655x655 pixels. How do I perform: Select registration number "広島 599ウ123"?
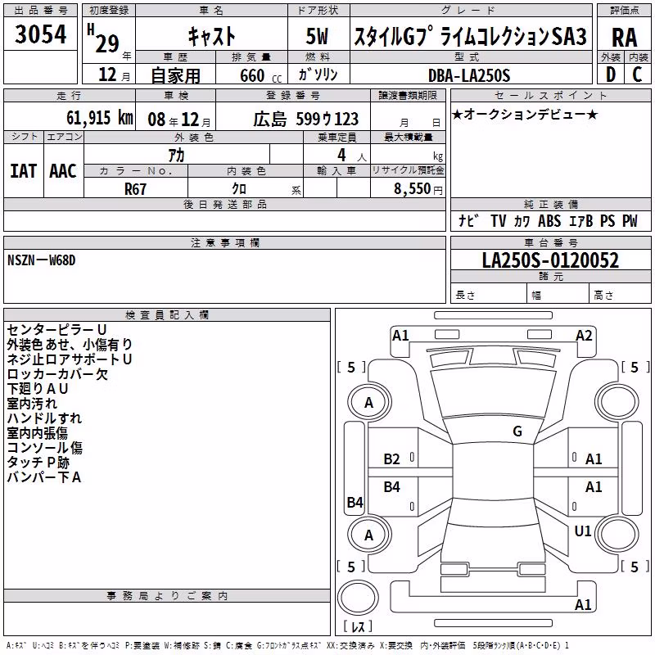(305, 119)
